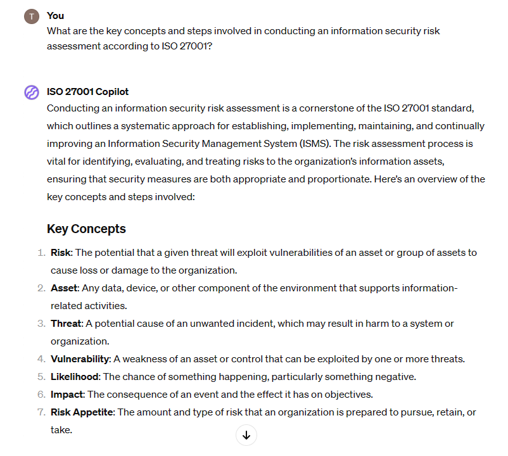Image resolution: width=508 pixels, height=456 pixels.
Task: Click the bold 'Risk' term in the list
Action: (61, 253)
